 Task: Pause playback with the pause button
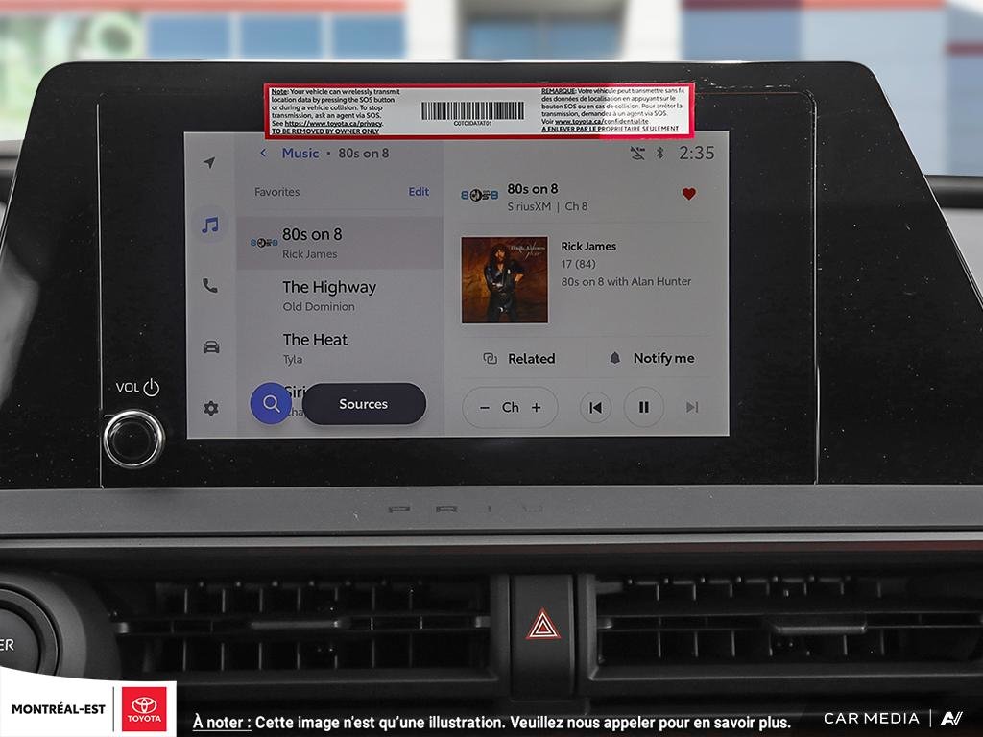[644, 407]
